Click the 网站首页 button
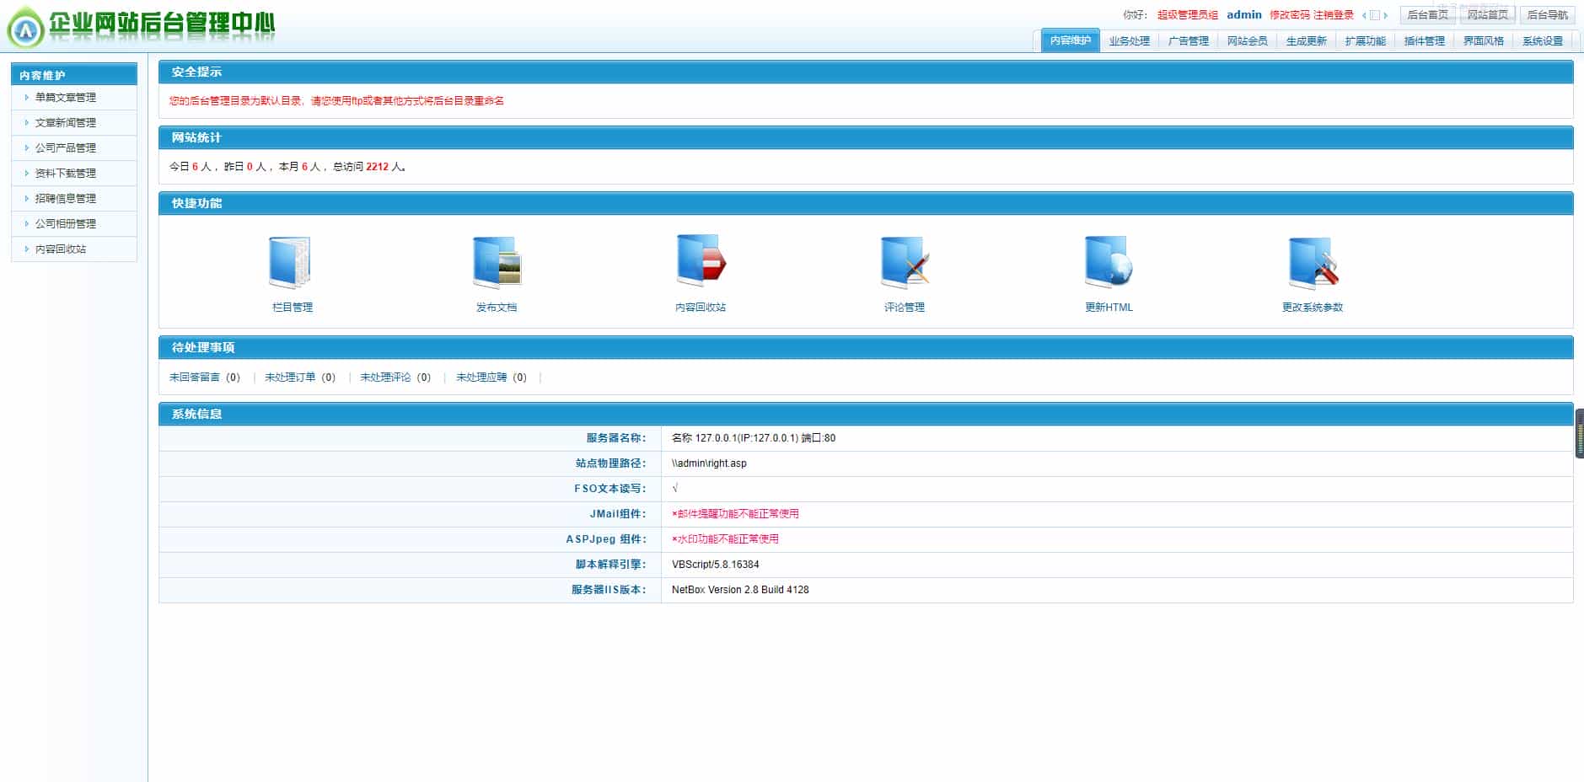 [x=1488, y=15]
